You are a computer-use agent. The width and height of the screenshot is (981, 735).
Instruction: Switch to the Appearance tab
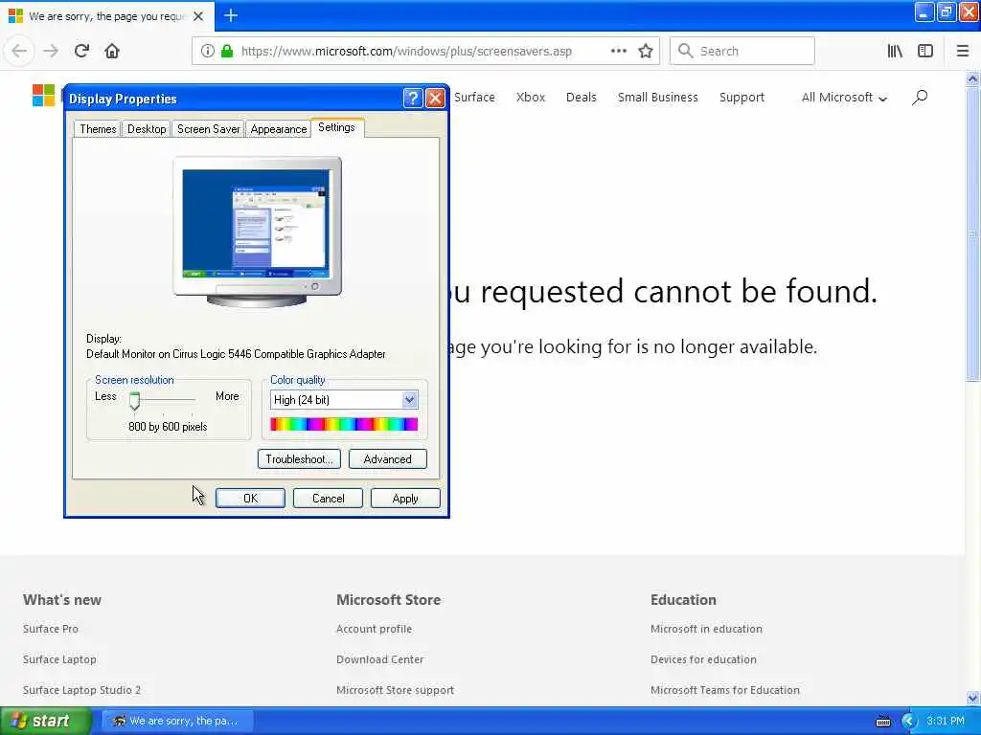coord(279,129)
